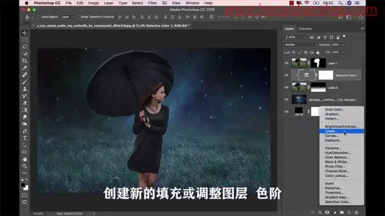The height and width of the screenshot is (216, 385).
Task: Click the foreground color swatch
Action: point(23,185)
